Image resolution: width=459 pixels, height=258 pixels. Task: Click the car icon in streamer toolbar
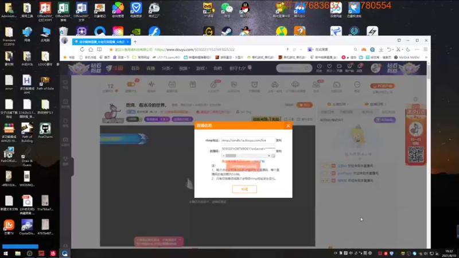275,84
